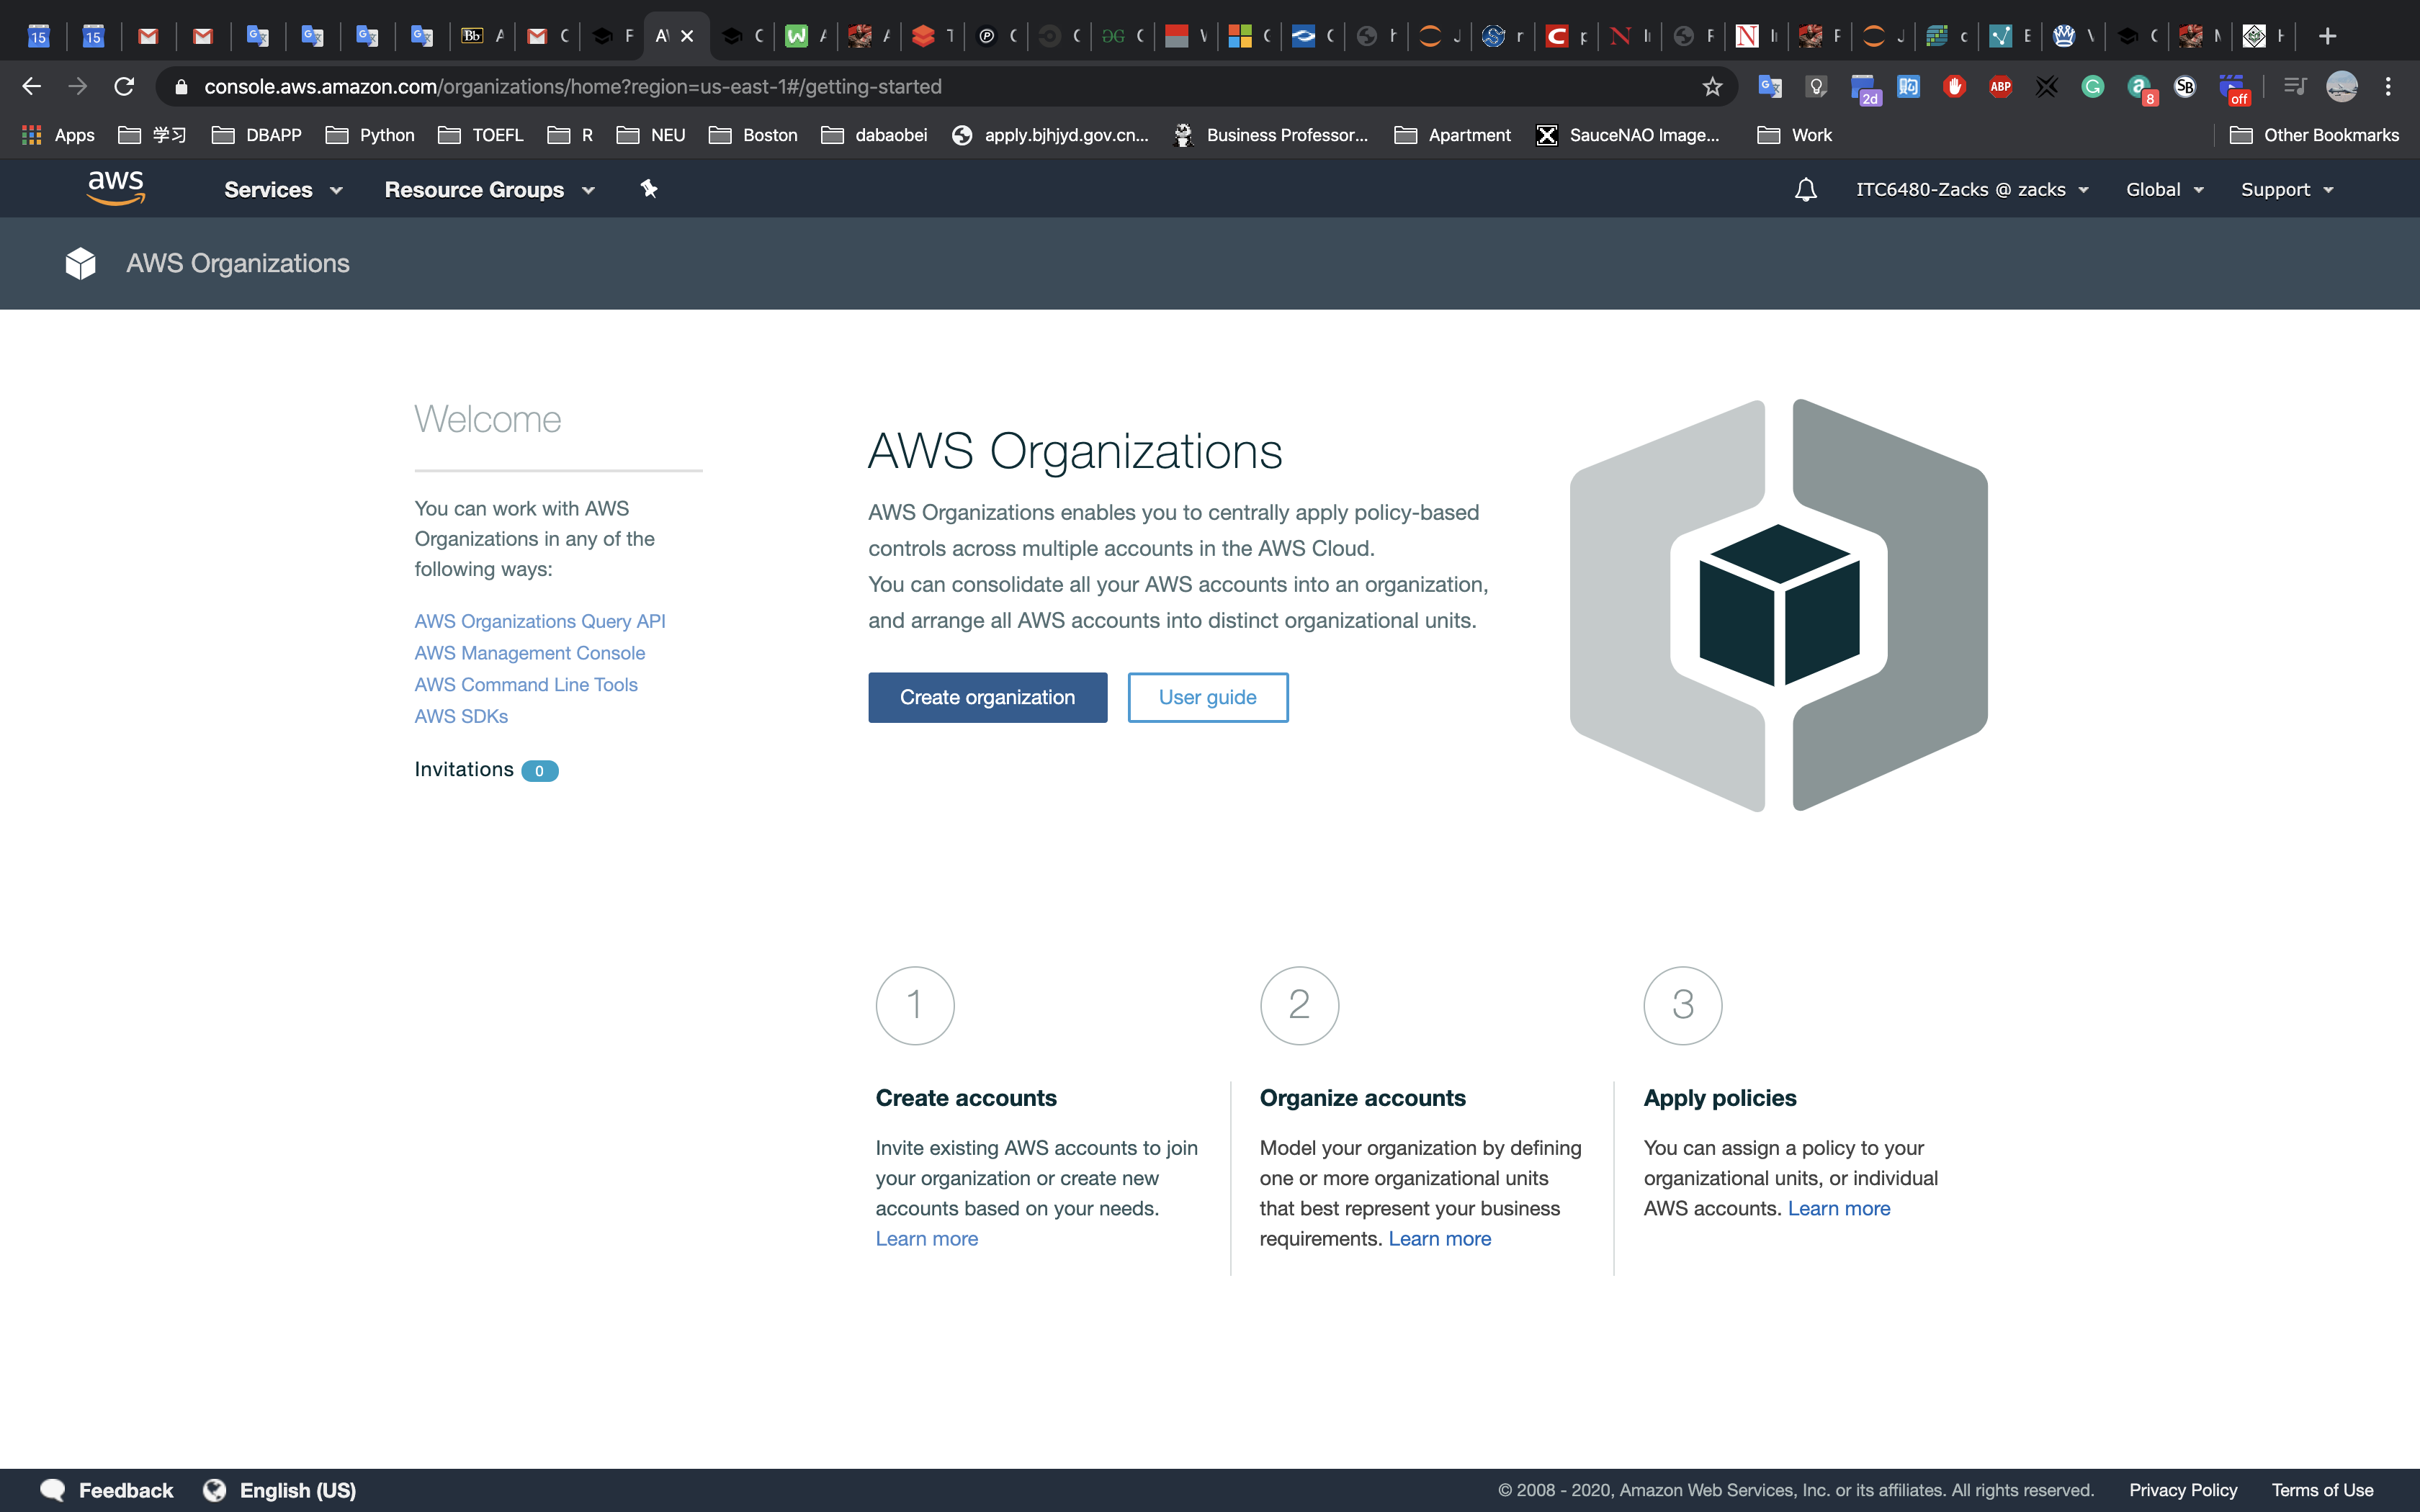The height and width of the screenshot is (1512, 2420).
Task: Expand the Resource Groups dropdown
Action: pyautogui.click(x=489, y=190)
